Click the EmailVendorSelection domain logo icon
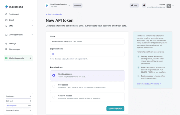Image resolution: width=180 pixels, height=115 pixels. pos(47,6)
